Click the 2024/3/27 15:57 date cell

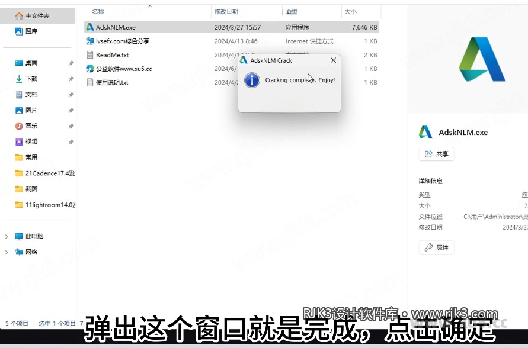tap(238, 27)
